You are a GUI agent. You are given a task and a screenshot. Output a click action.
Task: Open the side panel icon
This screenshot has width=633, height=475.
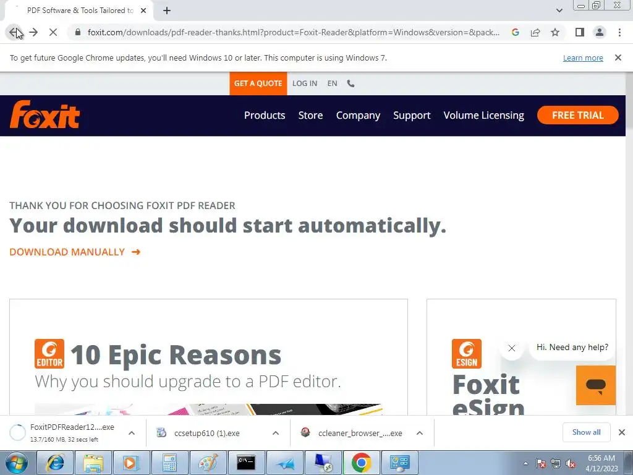click(580, 32)
